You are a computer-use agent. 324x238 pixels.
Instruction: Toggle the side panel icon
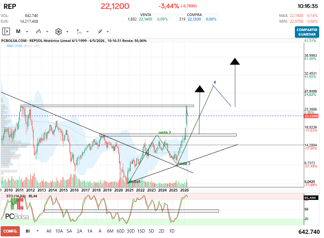tap(6, 31)
